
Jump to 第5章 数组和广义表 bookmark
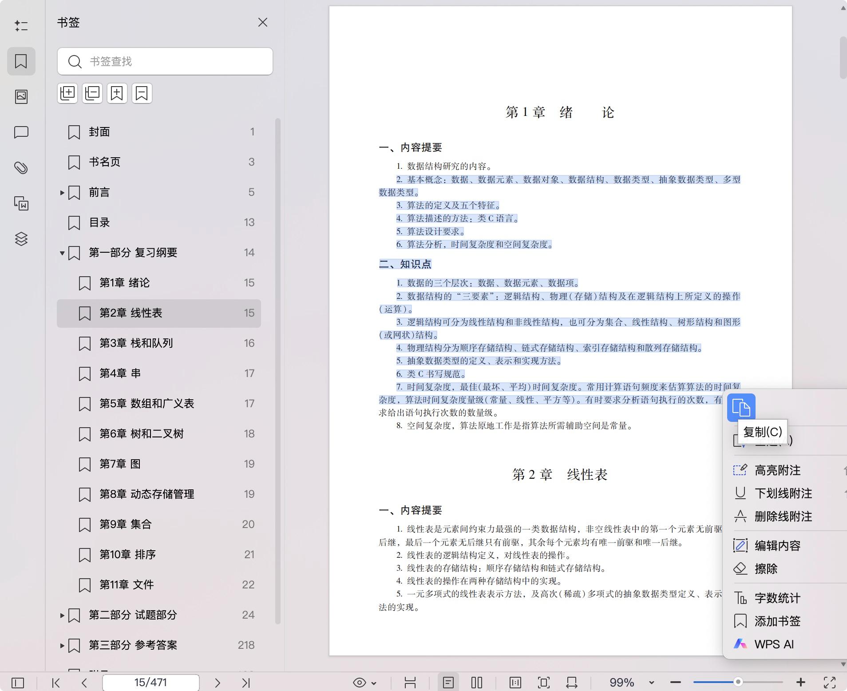tap(159, 404)
